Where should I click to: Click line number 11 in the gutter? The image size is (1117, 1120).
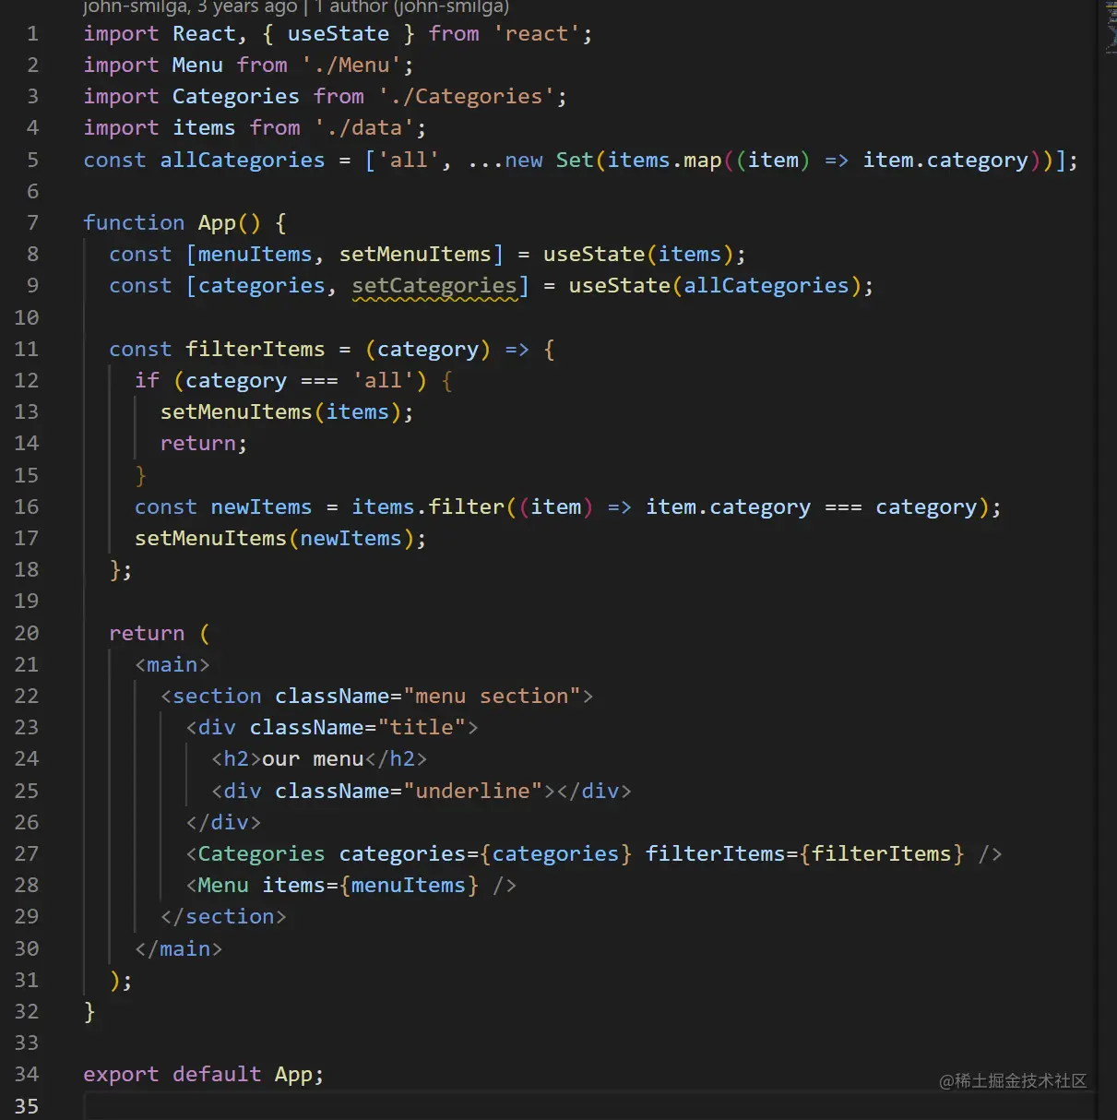pyautogui.click(x=27, y=349)
